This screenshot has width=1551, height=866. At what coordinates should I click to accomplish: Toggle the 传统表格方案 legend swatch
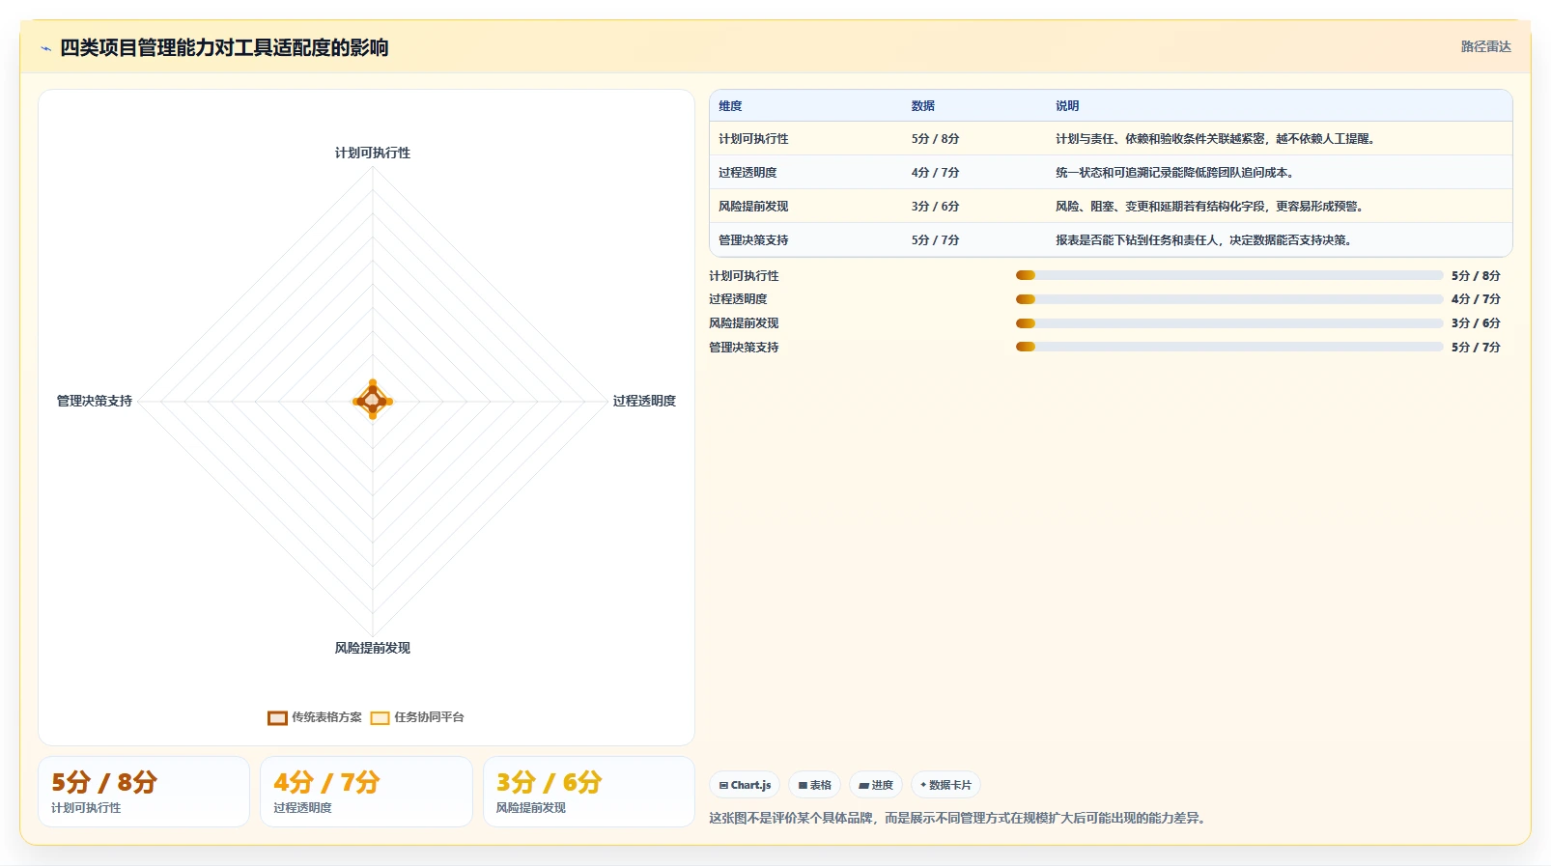click(x=277, y=717)
